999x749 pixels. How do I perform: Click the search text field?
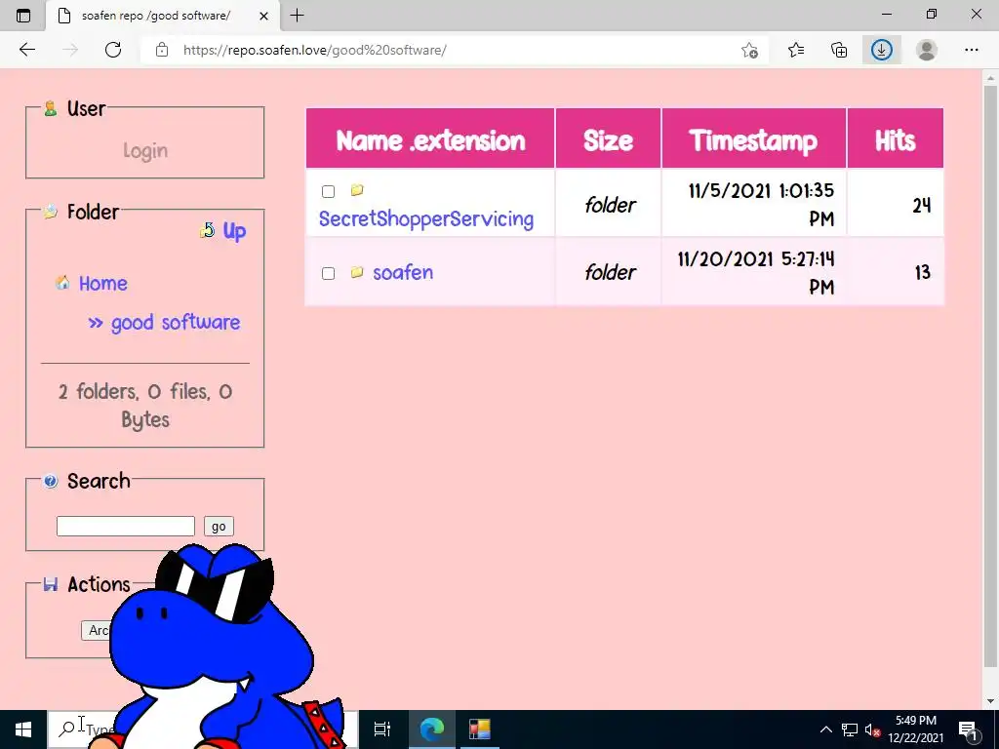(126, 526)
